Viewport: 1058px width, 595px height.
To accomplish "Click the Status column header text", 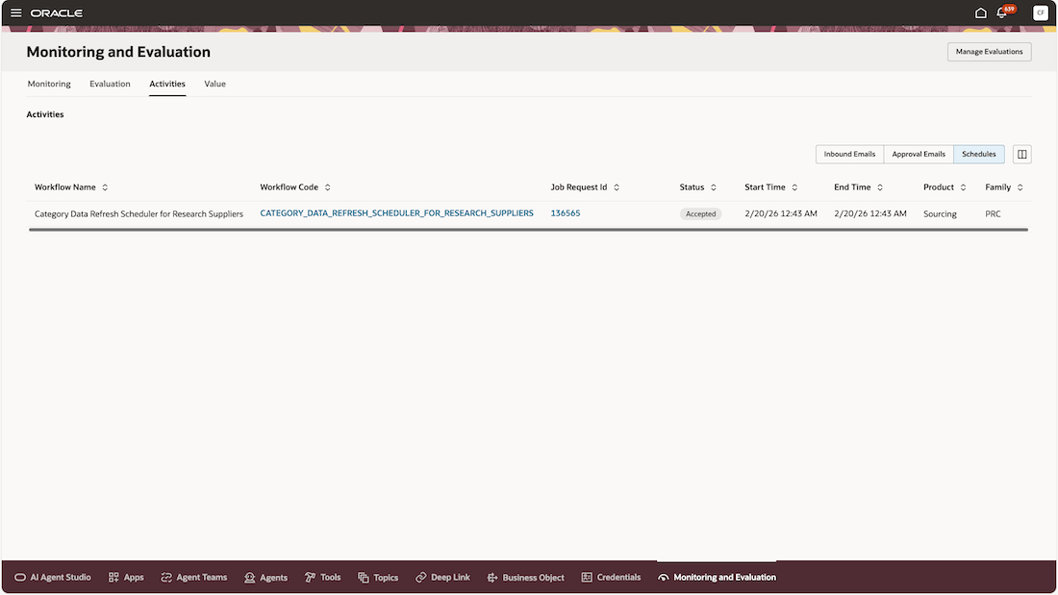I will [692, 187].
